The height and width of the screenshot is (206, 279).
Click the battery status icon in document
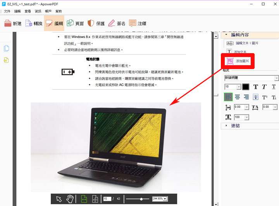[x=68, y=72]
